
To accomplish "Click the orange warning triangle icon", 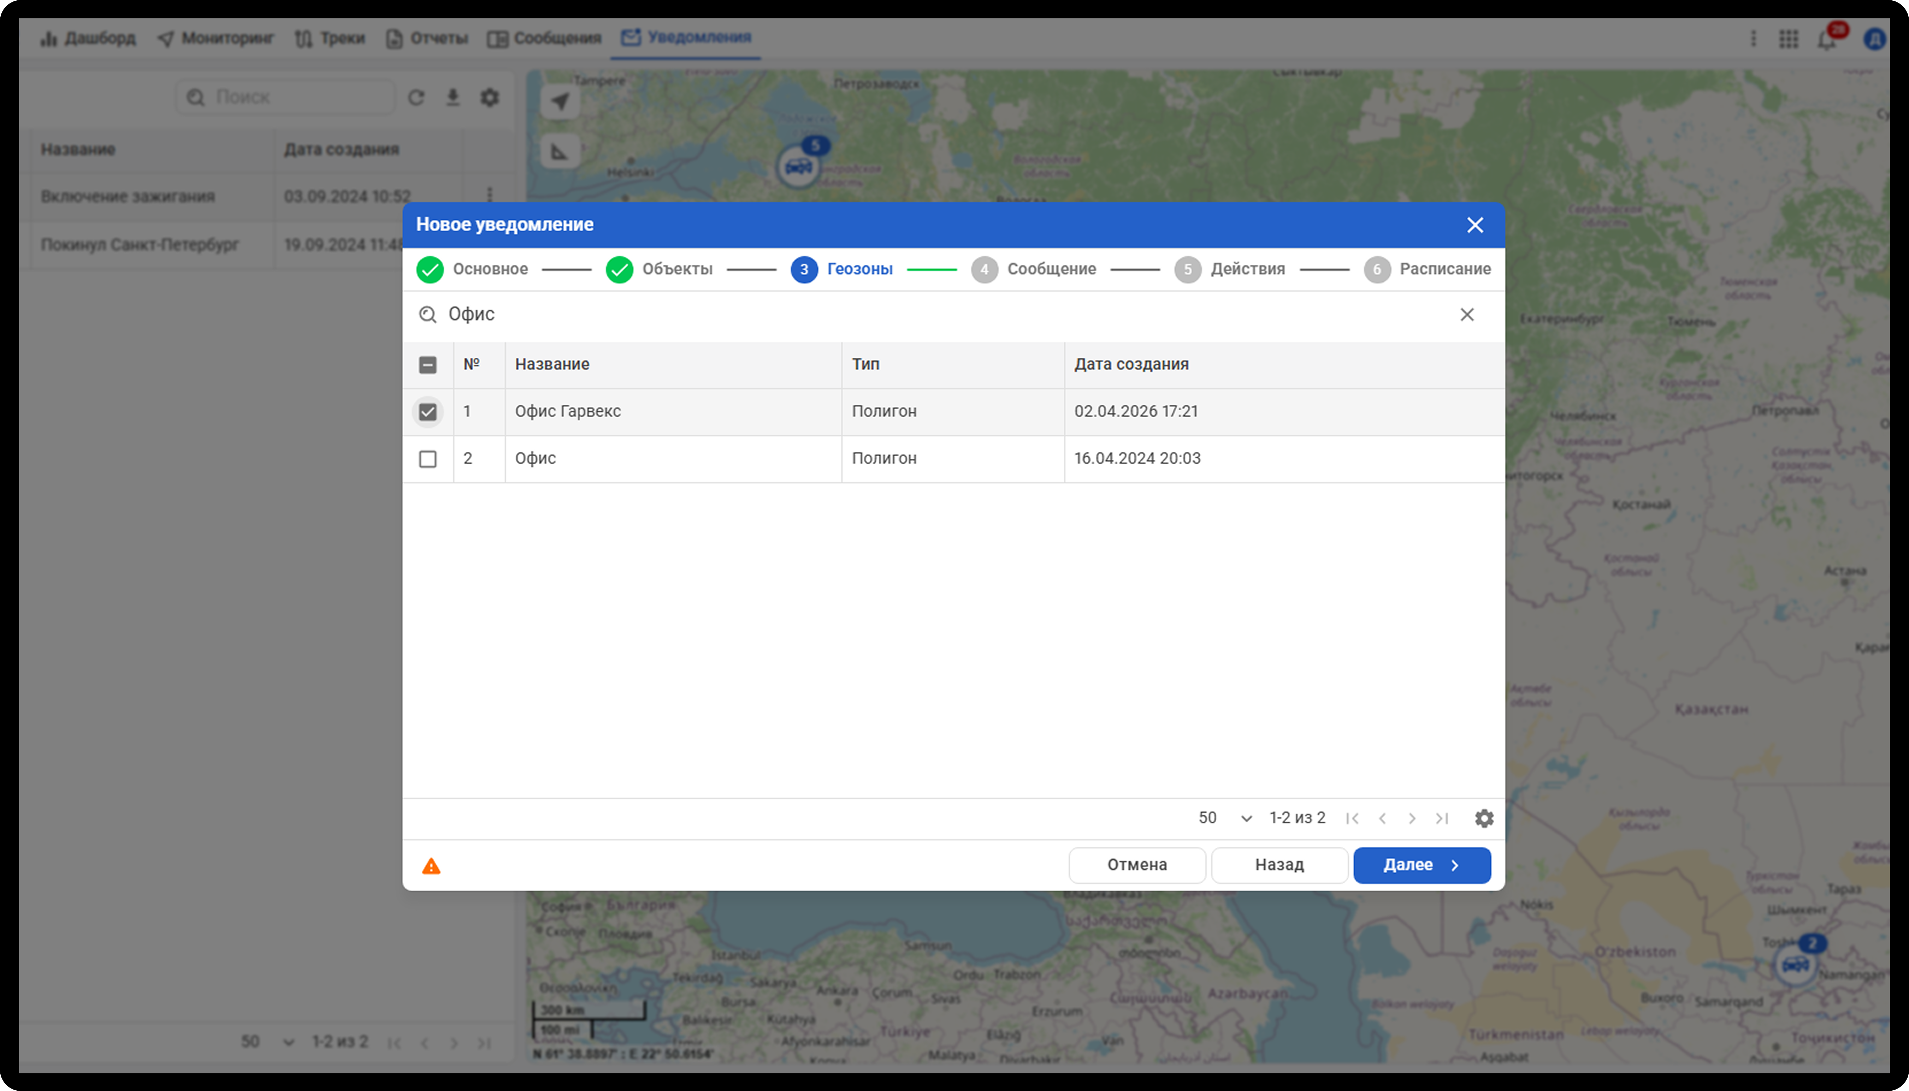I will (431, 866).
